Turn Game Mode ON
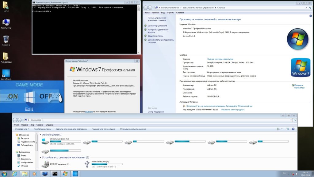Image resolution: width=314 pixels, height=177 pixels. click(13, 96)
